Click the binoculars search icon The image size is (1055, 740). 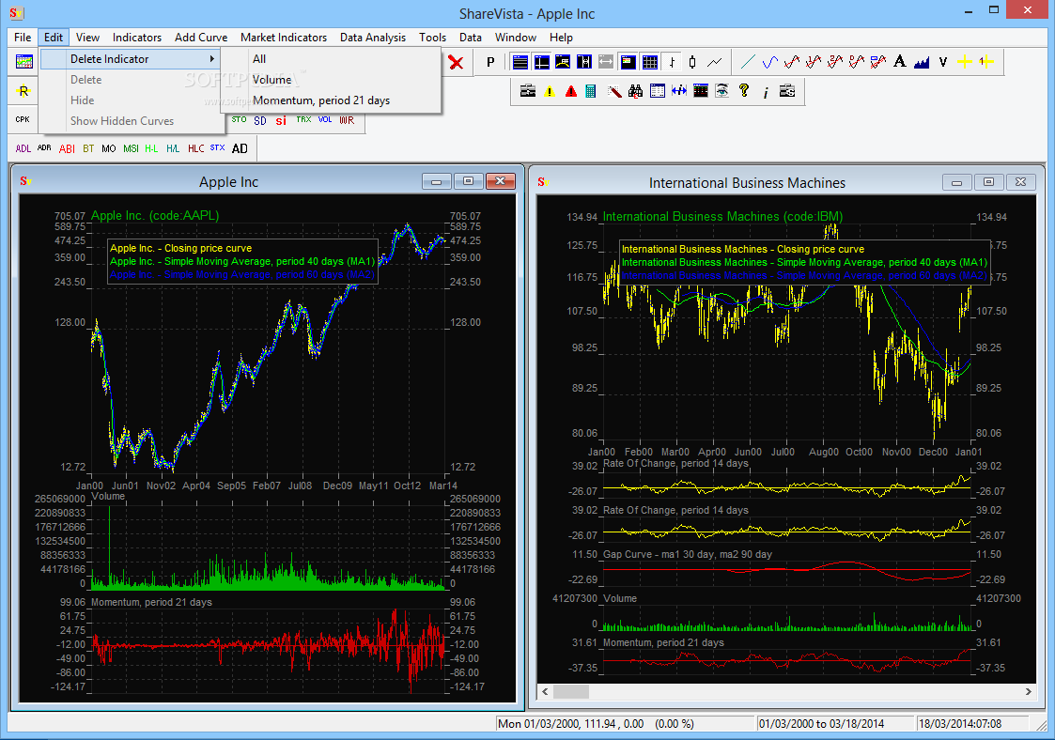pos(635,91)
